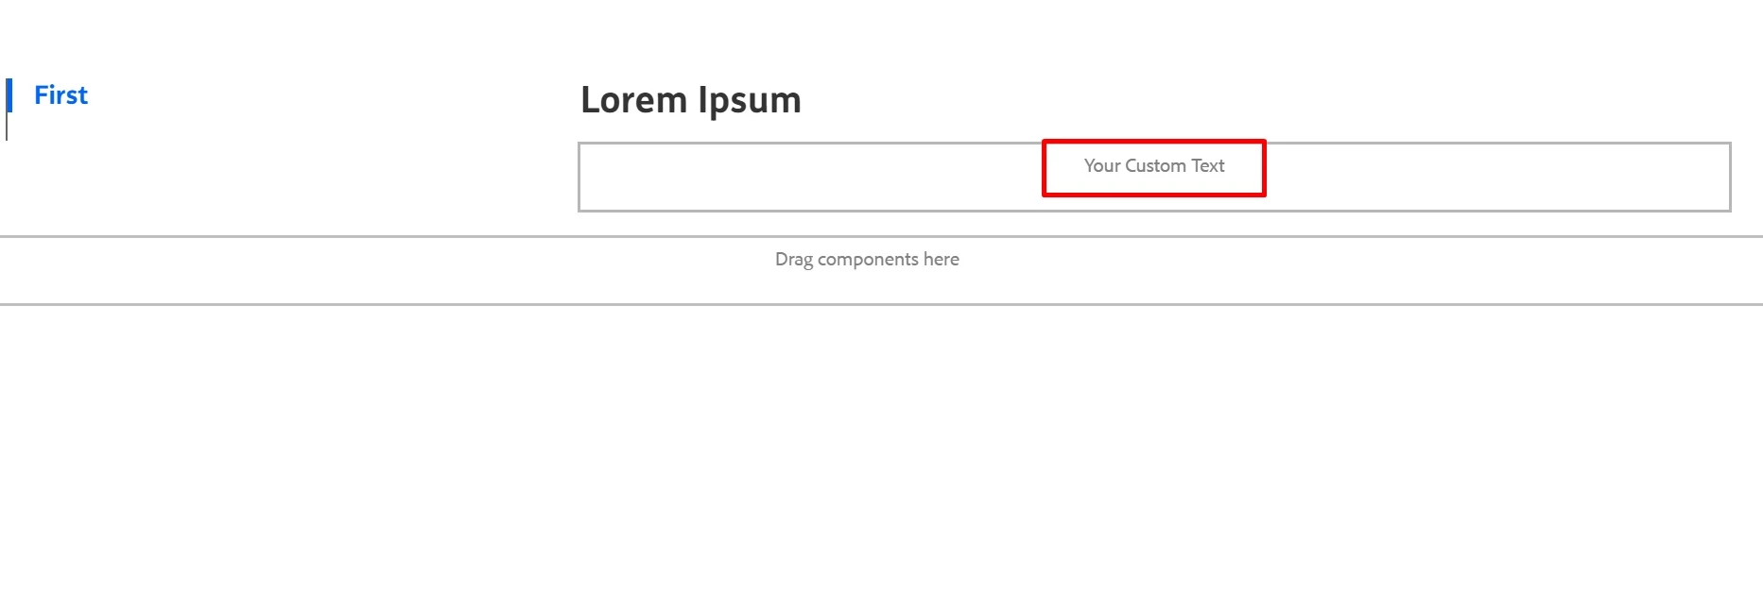Screen dimensions: 1763x612
Task: Select the empty left part of the text box
Action: pyautogui.click(x=811, y=177)
